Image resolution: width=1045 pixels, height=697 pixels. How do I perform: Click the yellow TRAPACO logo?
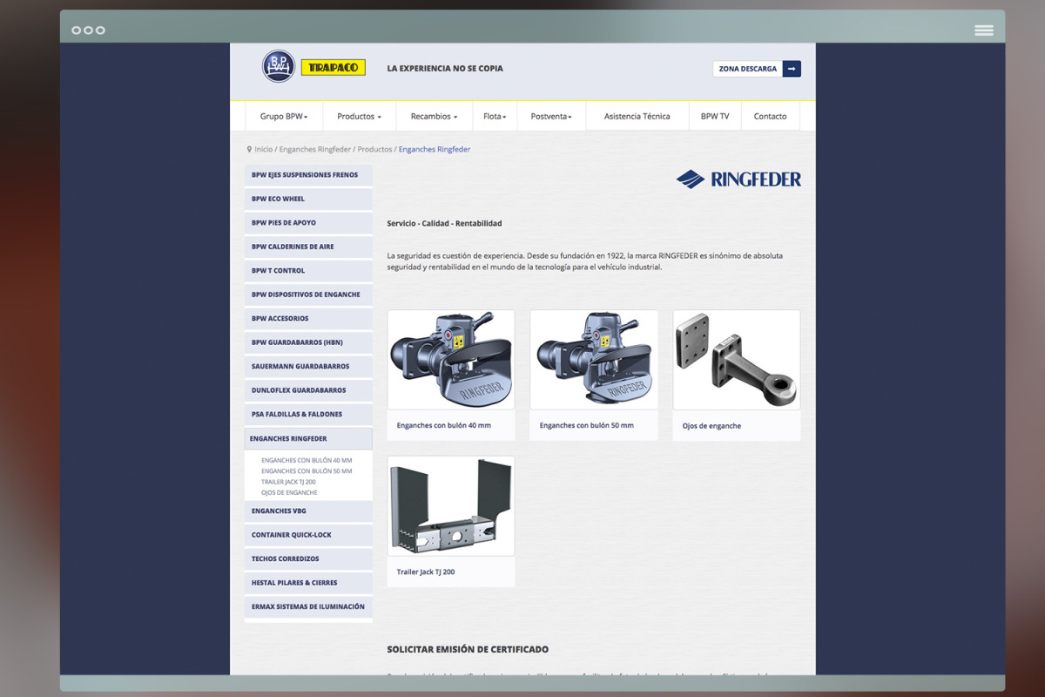point(333,67)
